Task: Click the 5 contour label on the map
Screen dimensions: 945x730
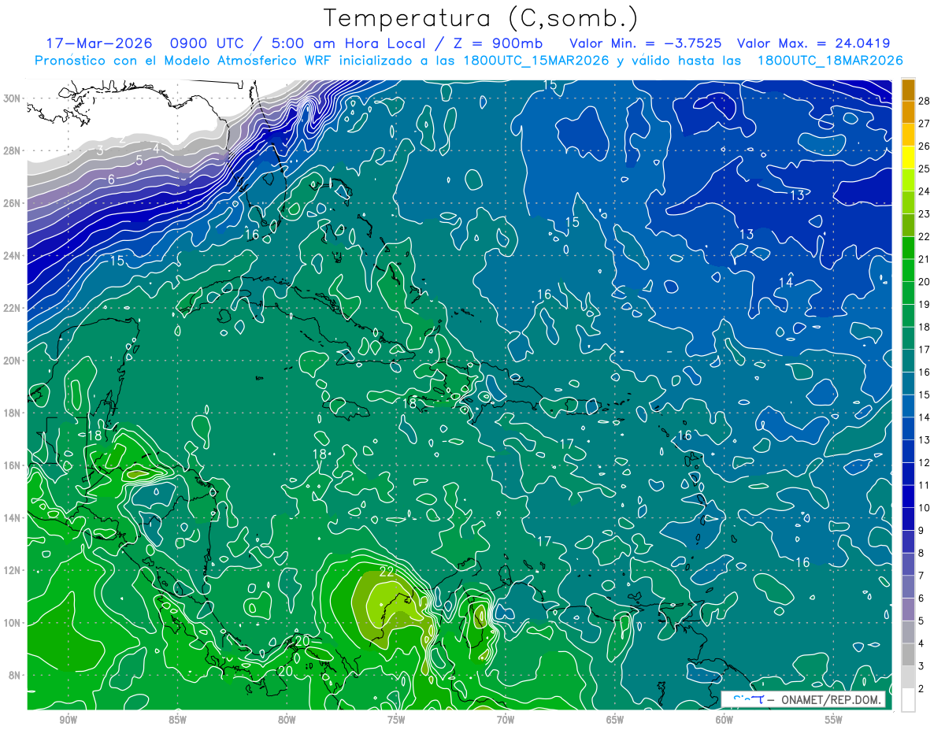Action: pyautogui.click(x=139, y=160)
